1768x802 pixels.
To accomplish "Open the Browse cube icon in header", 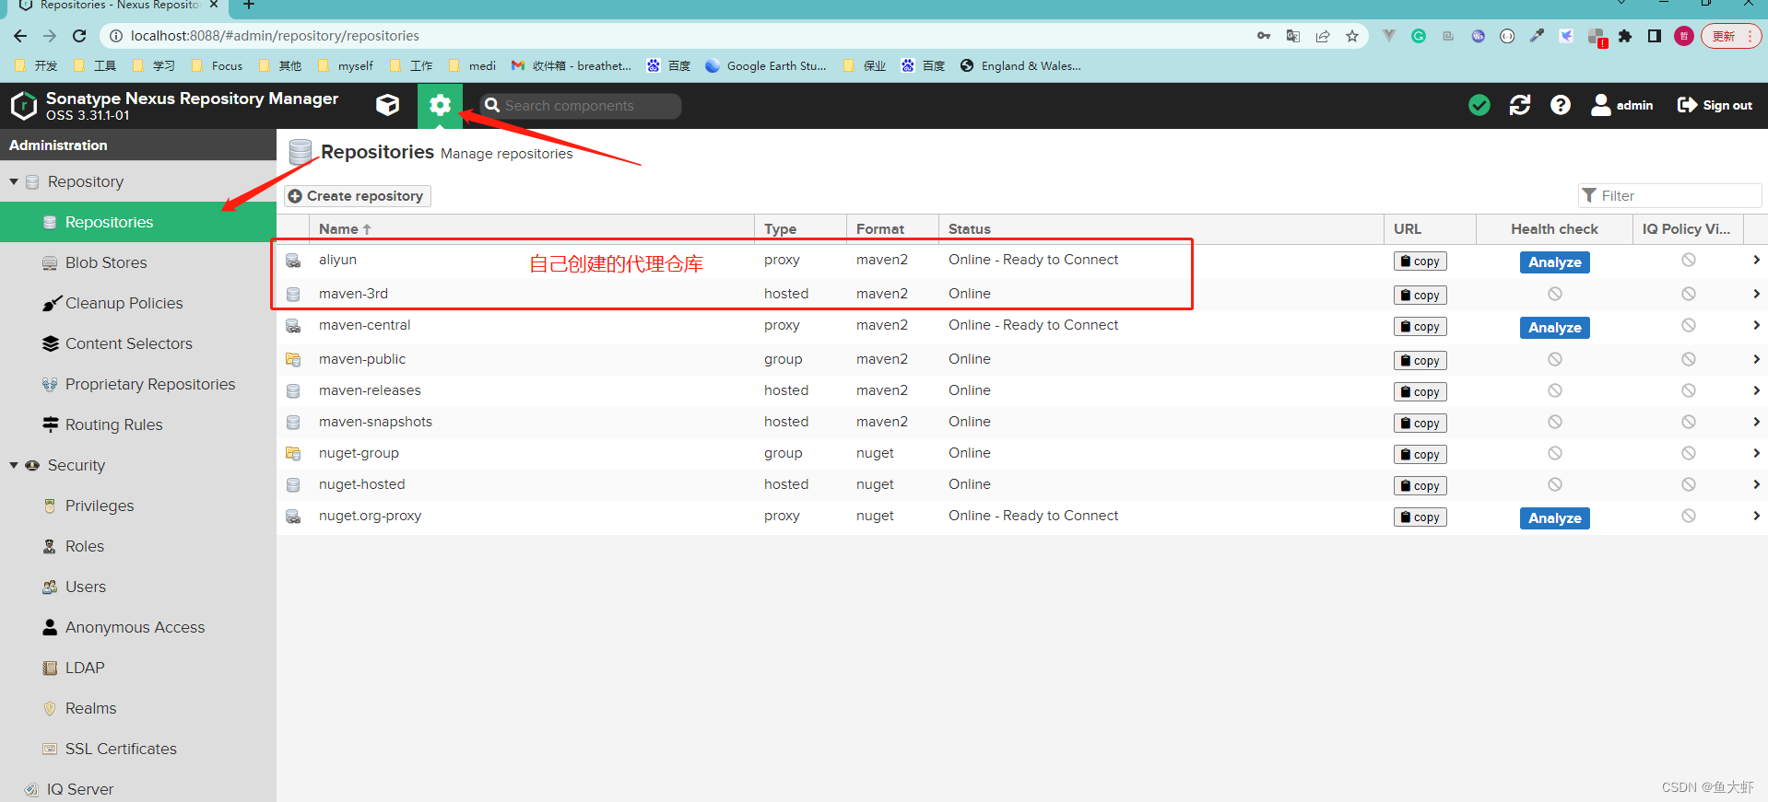I will click(387, 105).
